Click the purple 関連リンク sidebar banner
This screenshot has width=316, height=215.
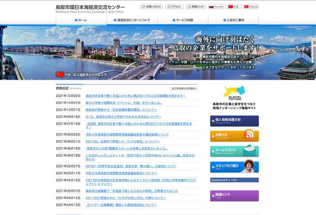(234, 196)
